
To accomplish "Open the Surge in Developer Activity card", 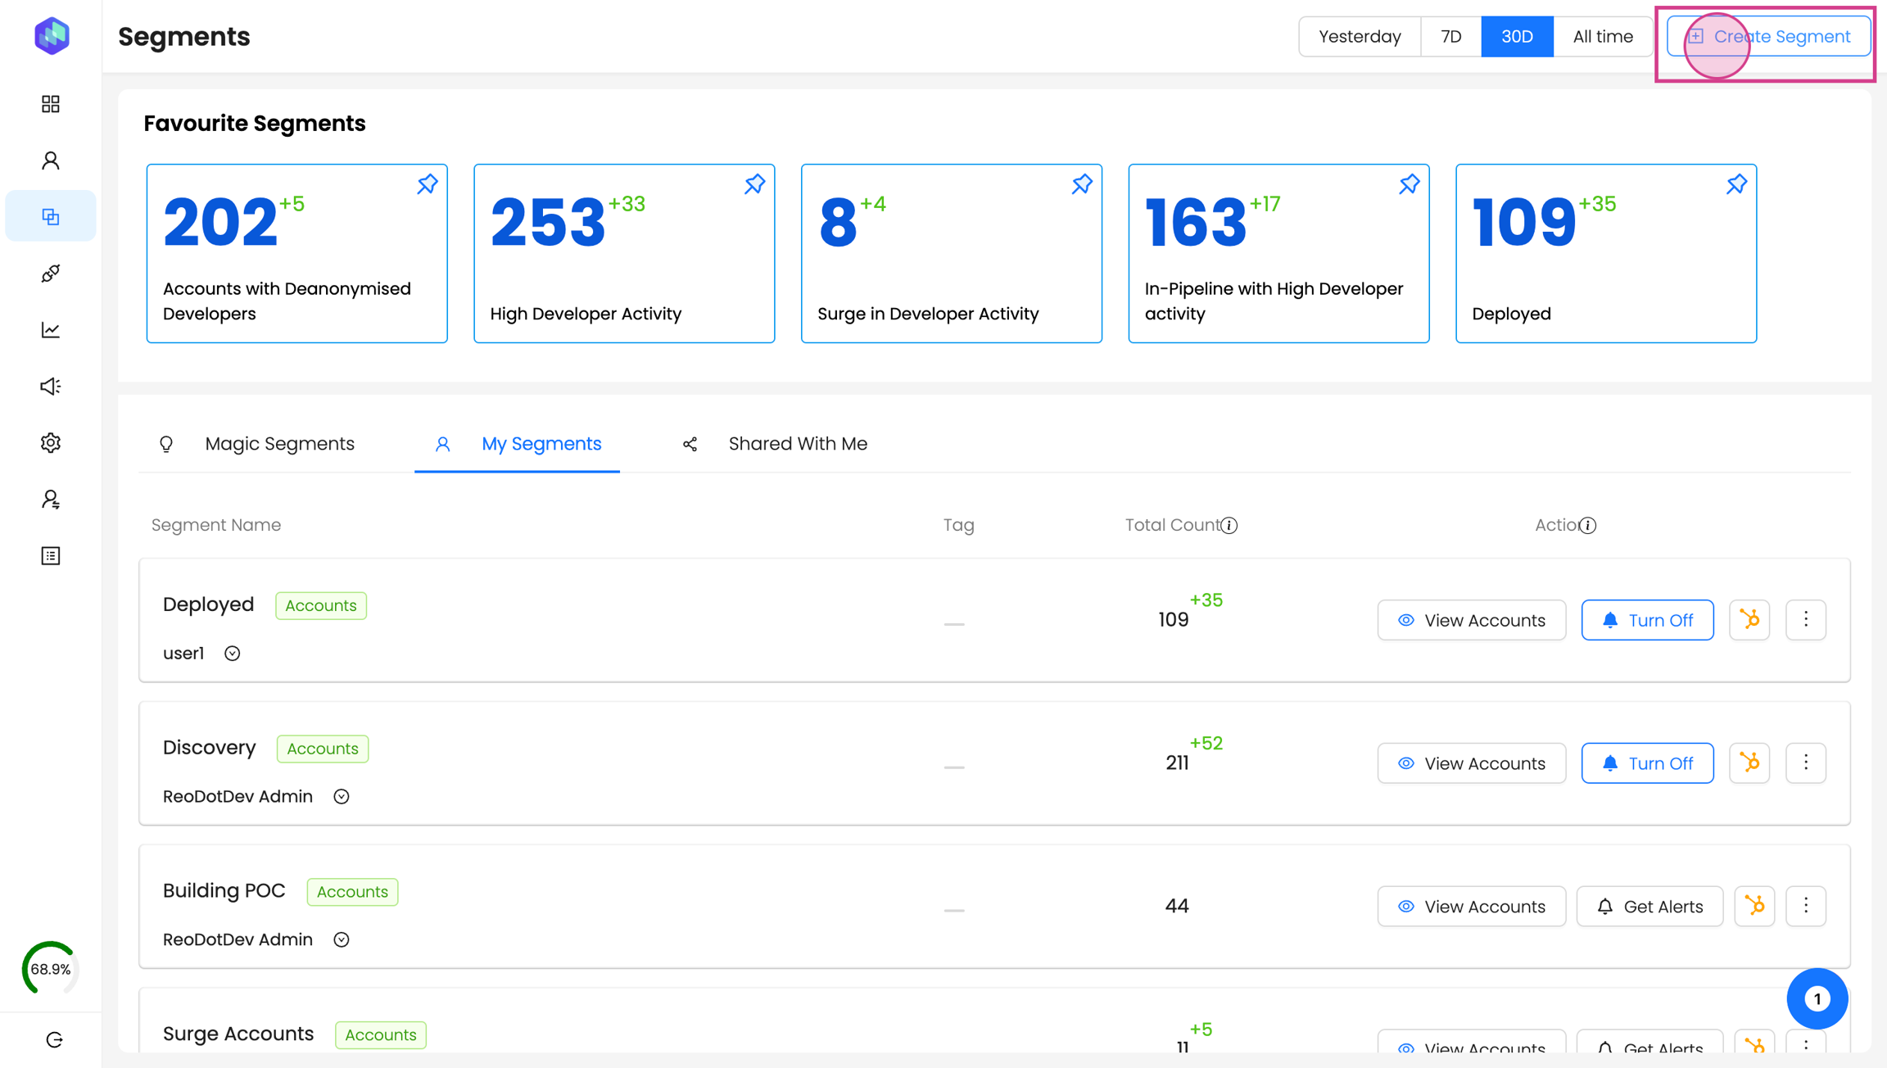I will pos(951,254).
